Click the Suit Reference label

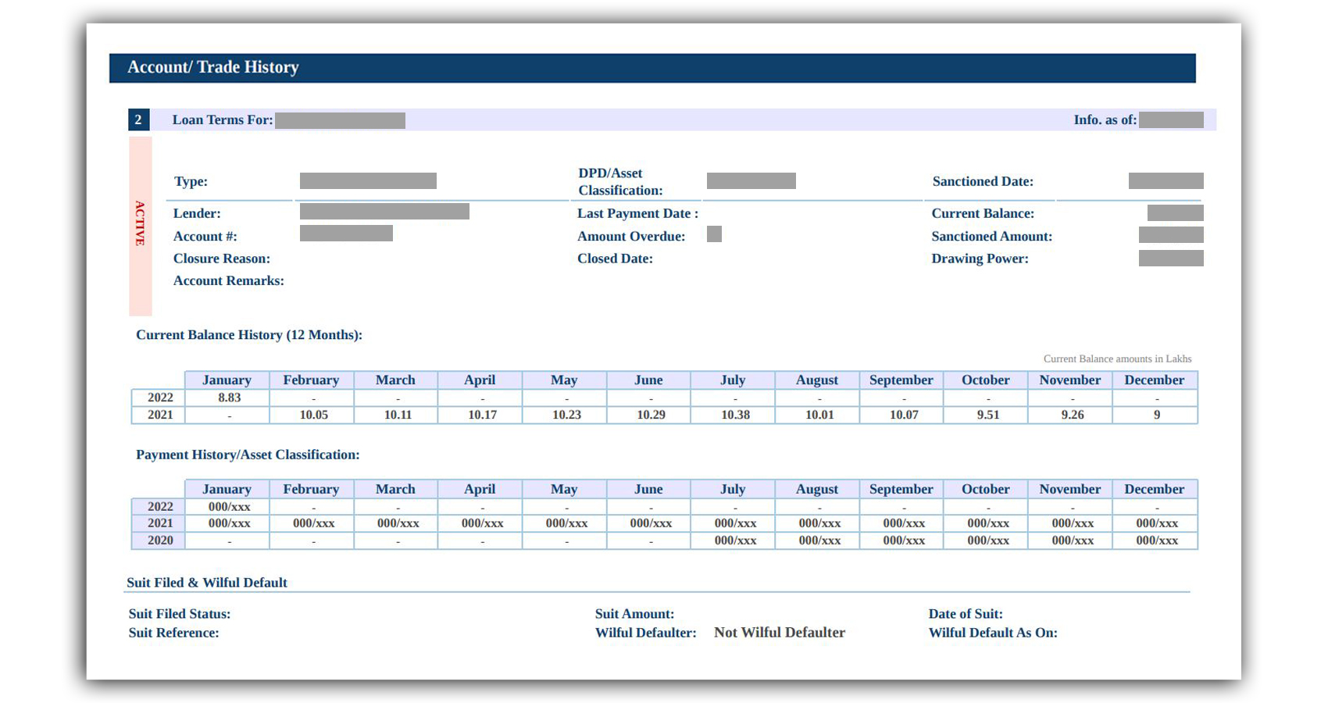pos(173,633)
